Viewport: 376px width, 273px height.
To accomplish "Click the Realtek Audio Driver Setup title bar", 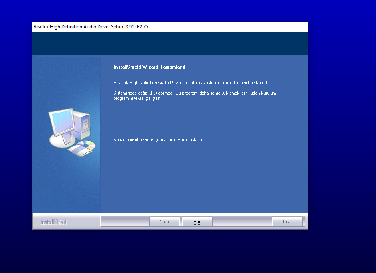I will point(170,27).
